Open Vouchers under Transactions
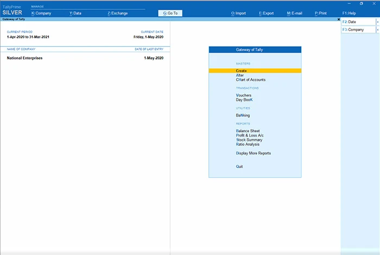This screenshot has width=380, height=255. point(244,95)
